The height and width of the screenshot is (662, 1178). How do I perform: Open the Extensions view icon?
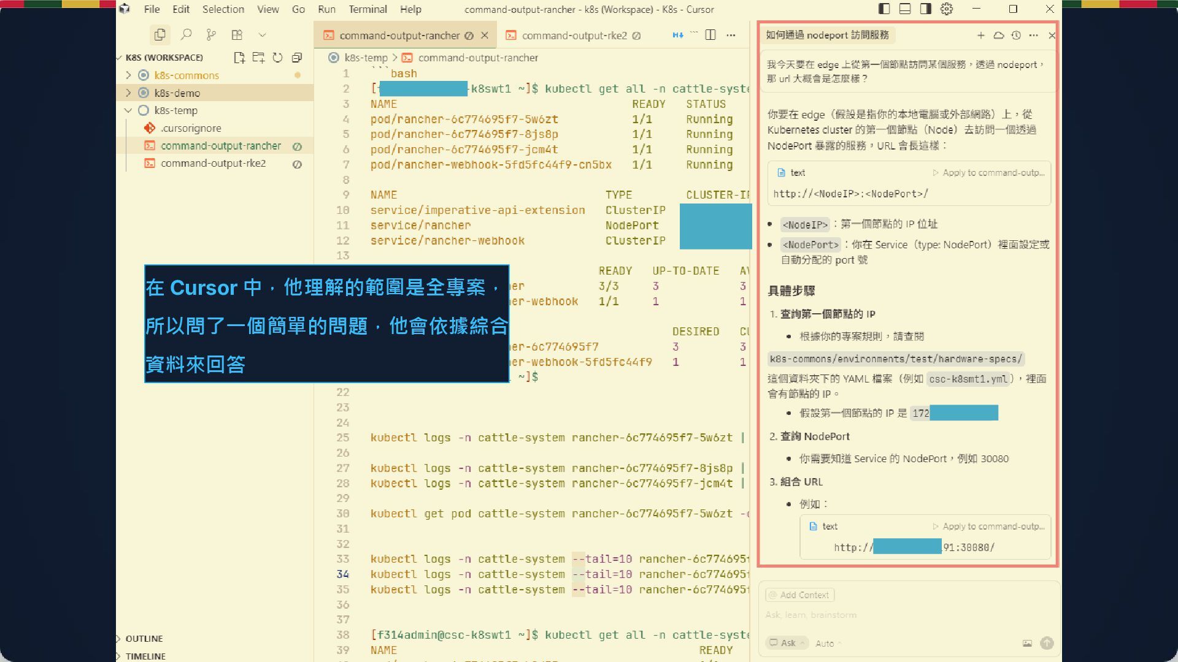click(237, 35)
